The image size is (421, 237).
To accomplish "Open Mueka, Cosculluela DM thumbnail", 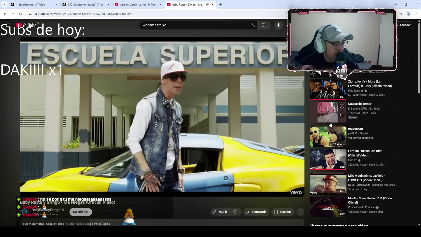I will (x=328, y=206).
